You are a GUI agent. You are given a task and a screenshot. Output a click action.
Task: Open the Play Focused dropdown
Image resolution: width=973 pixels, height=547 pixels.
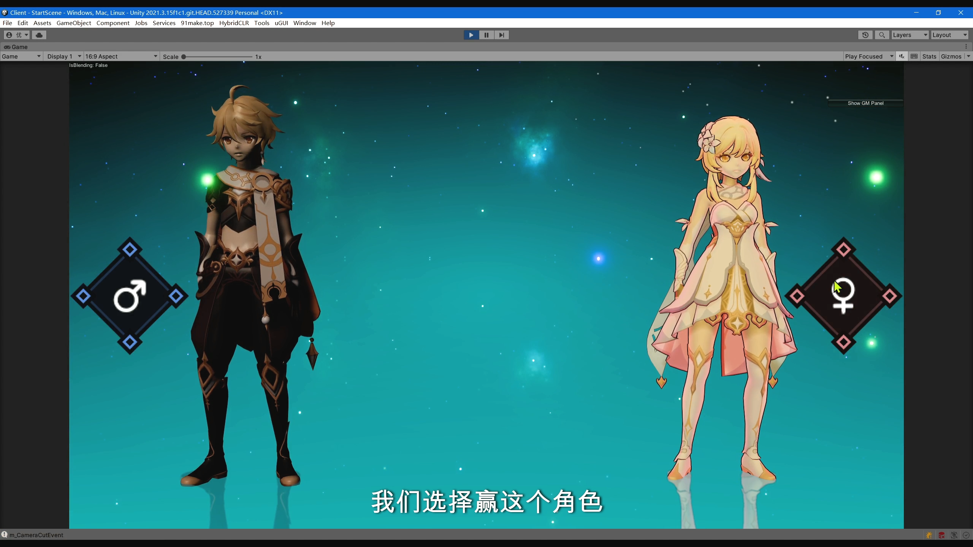coord(868,56)
